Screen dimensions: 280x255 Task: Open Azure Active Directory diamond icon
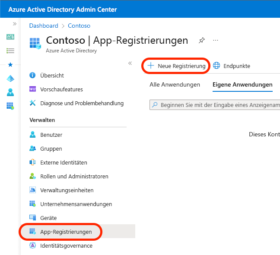tap(10, 78)
